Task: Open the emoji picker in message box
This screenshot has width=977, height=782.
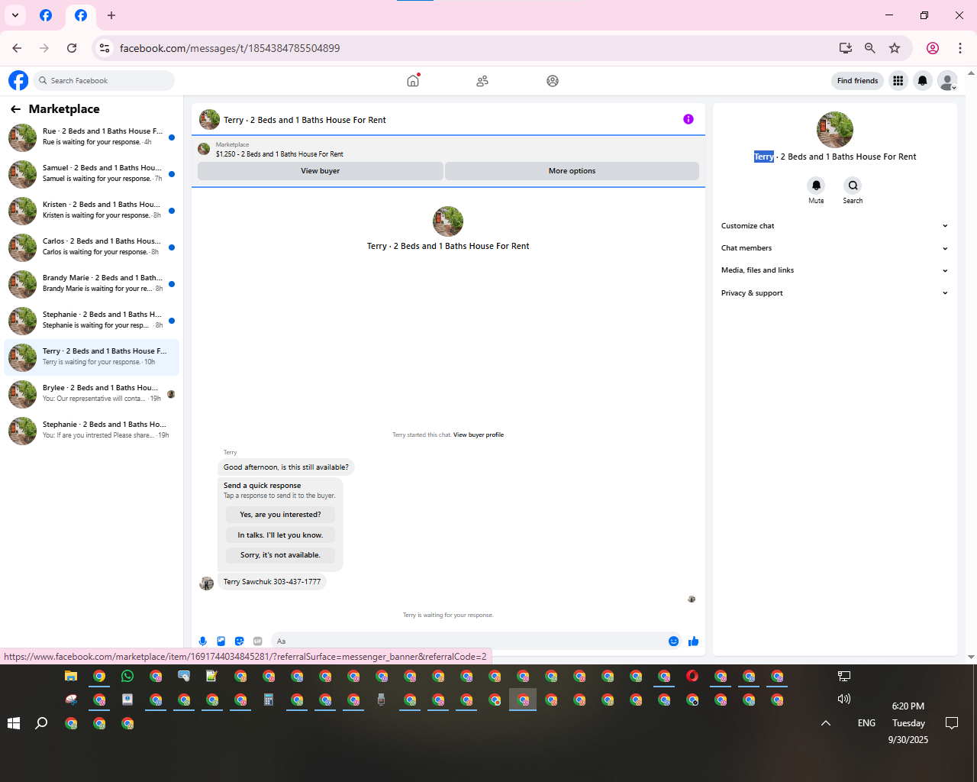Action: coord(673,641)
